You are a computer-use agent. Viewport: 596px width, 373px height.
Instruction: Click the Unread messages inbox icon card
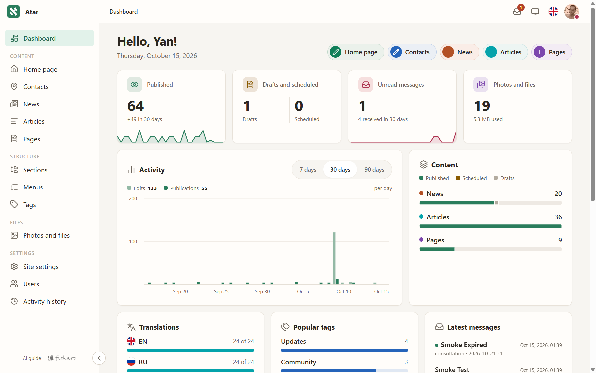[366, 84]
